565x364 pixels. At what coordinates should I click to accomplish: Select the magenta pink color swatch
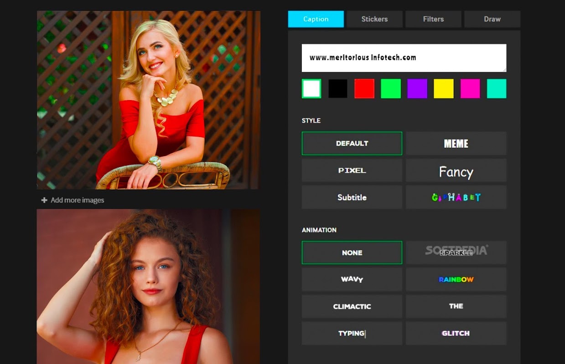pos(470,89)
